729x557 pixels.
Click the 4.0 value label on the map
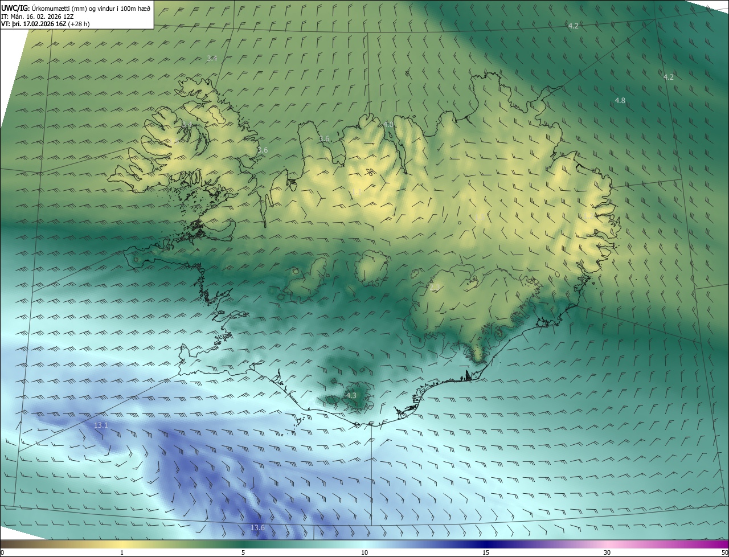(388, 124)
